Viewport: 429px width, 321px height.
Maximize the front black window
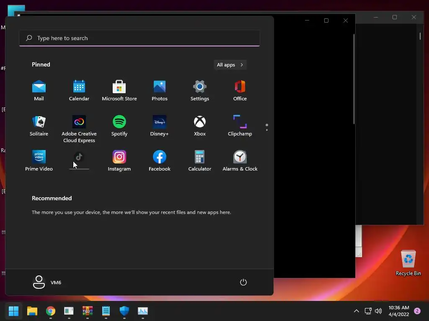[x=326, y=20]
